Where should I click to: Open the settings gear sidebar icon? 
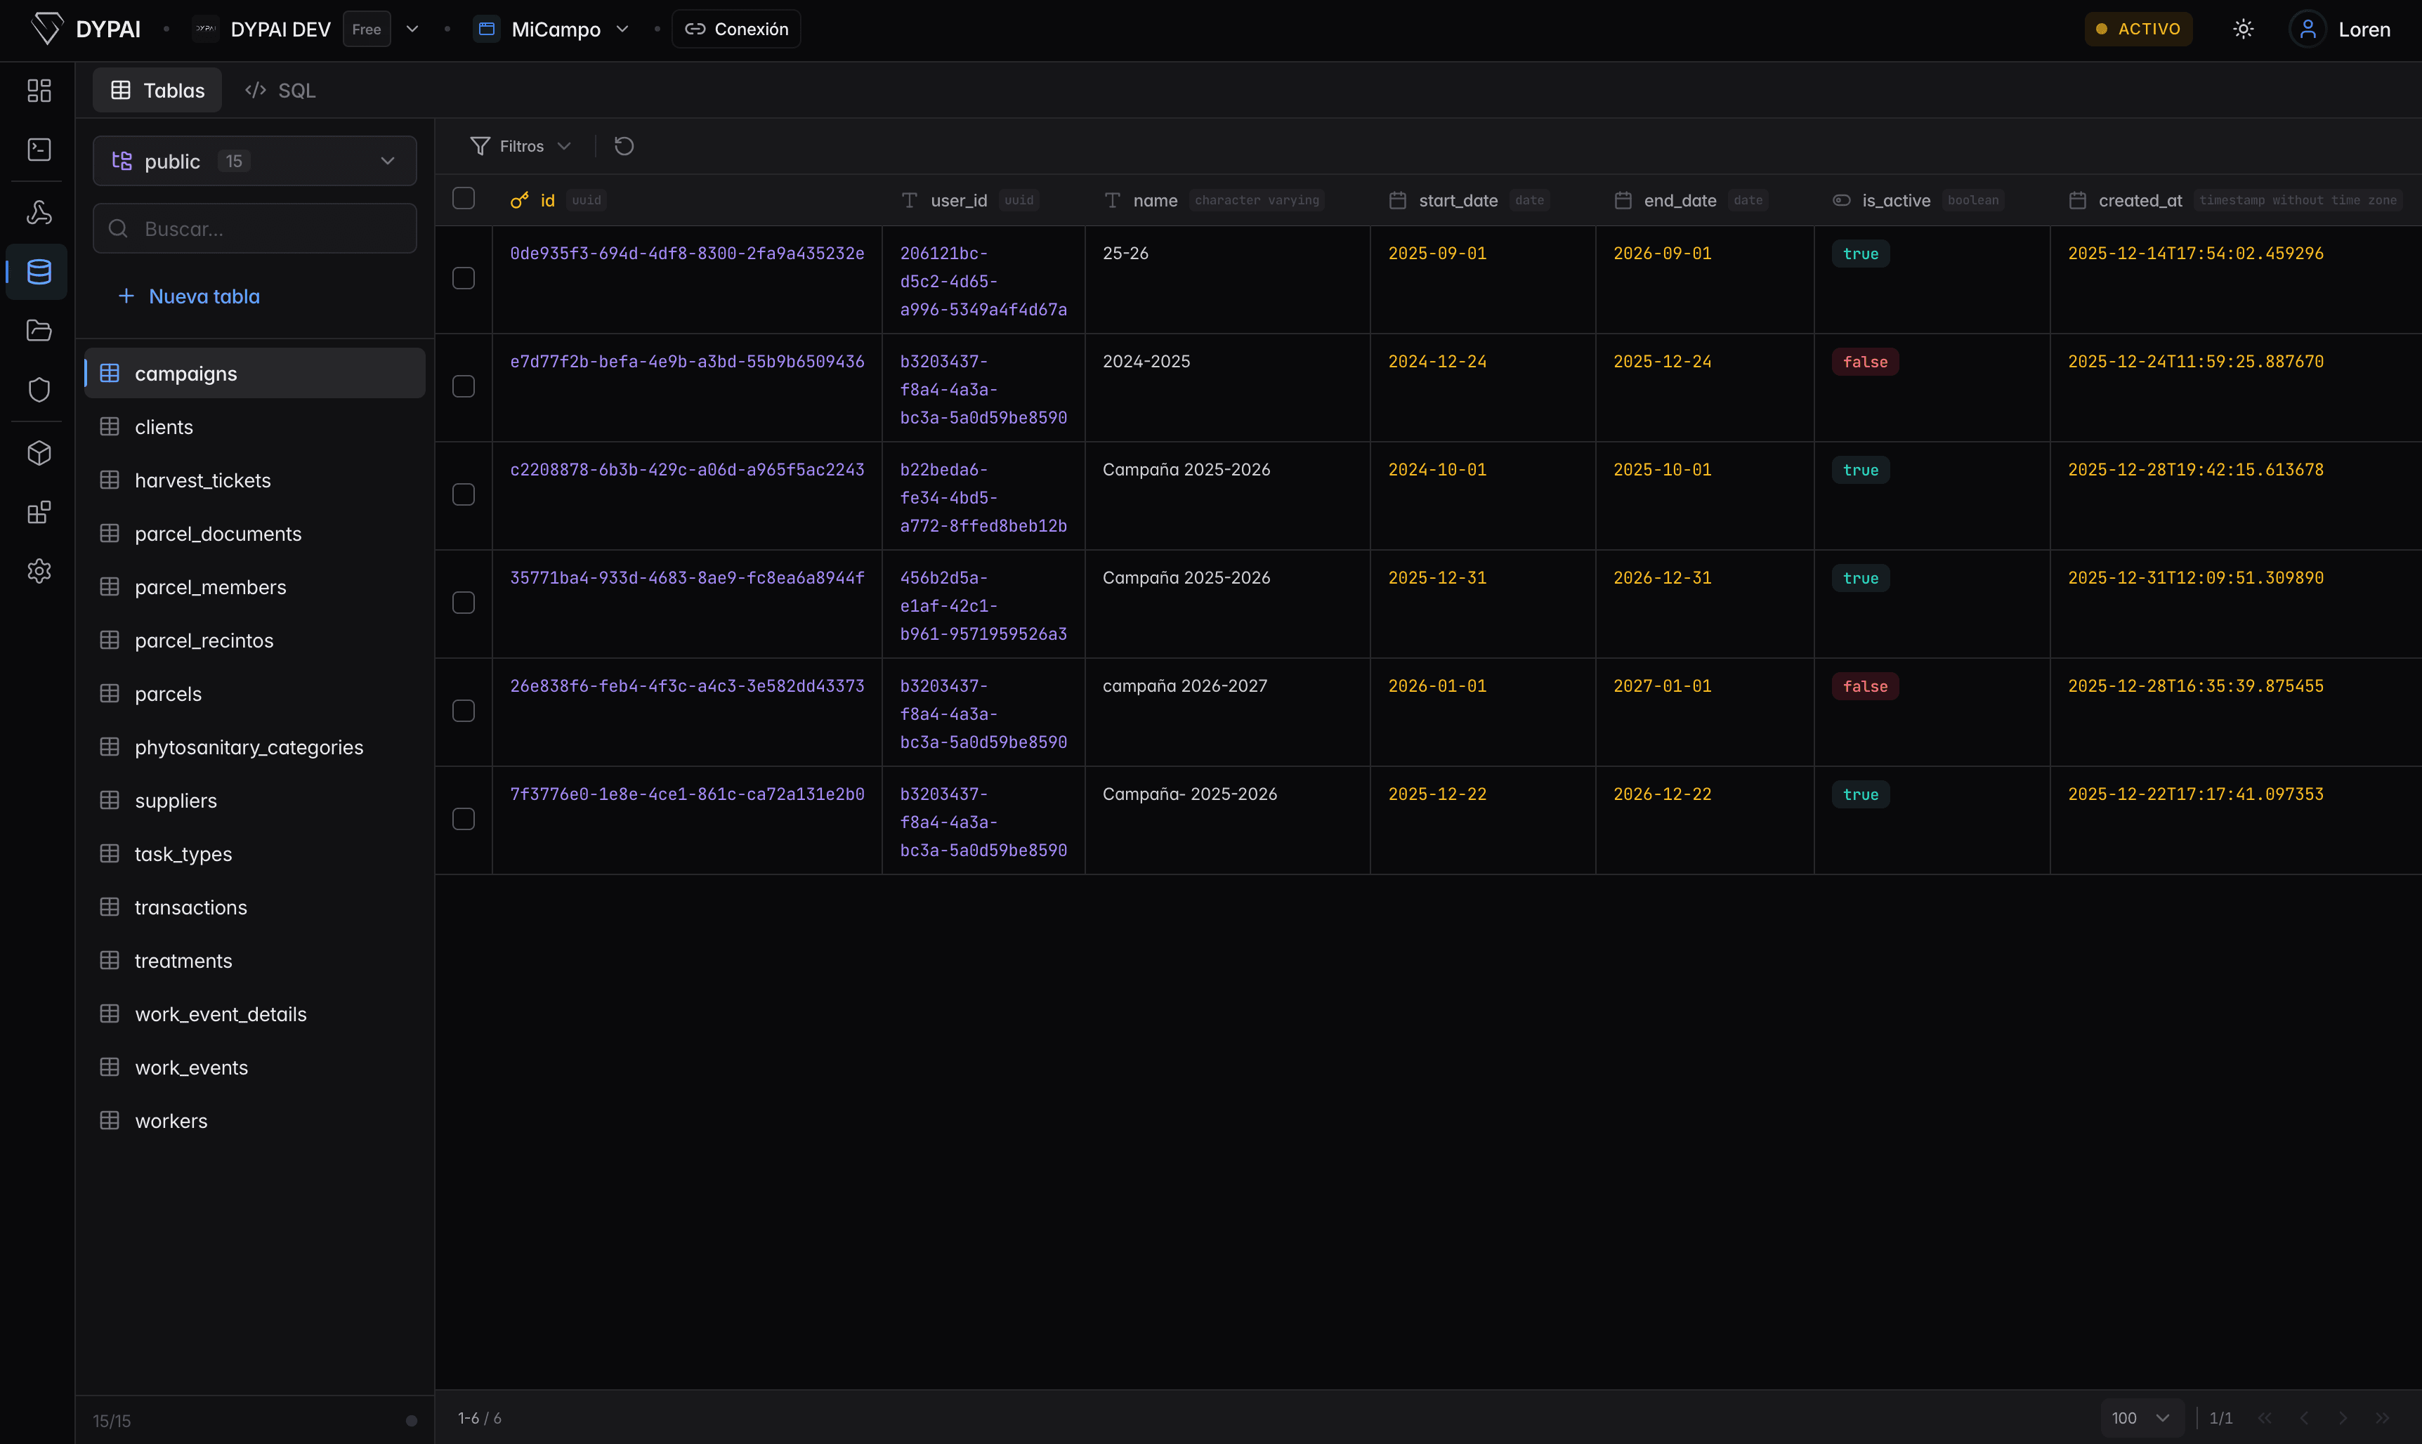(x=39, y=571)
